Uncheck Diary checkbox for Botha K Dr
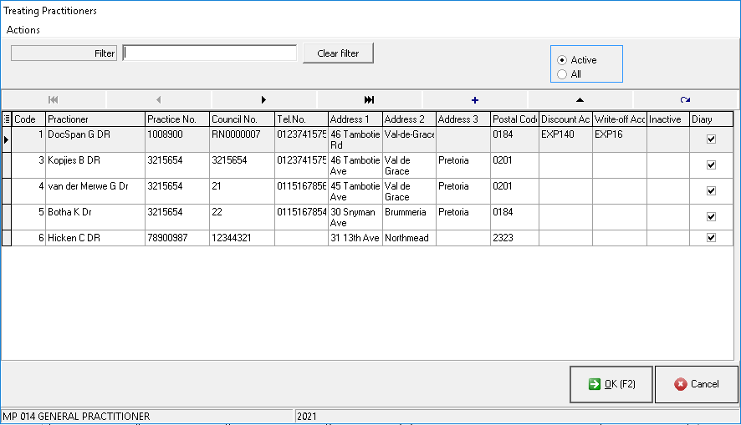This screenshot has width=741, height=425. (x=711, y=216)
